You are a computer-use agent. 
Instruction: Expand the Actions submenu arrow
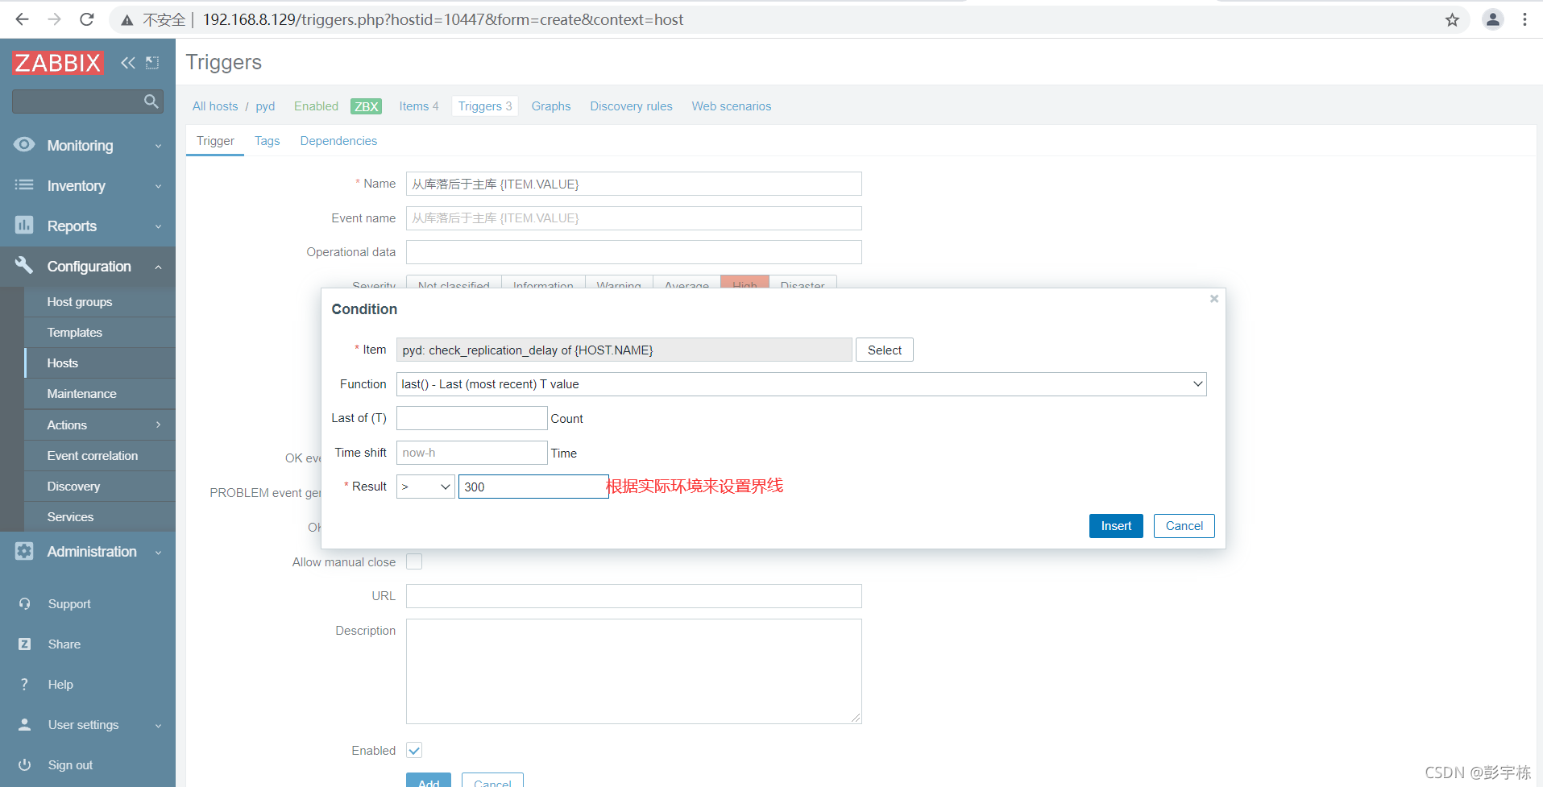158,425
